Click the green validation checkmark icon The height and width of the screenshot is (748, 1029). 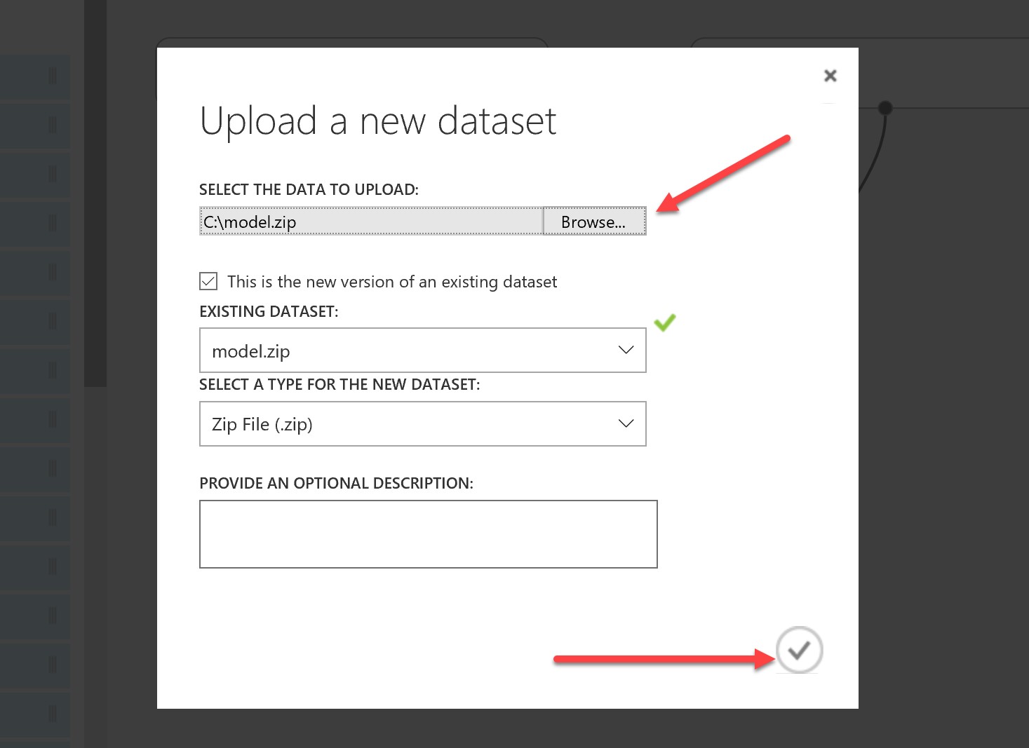click(665, 322)
